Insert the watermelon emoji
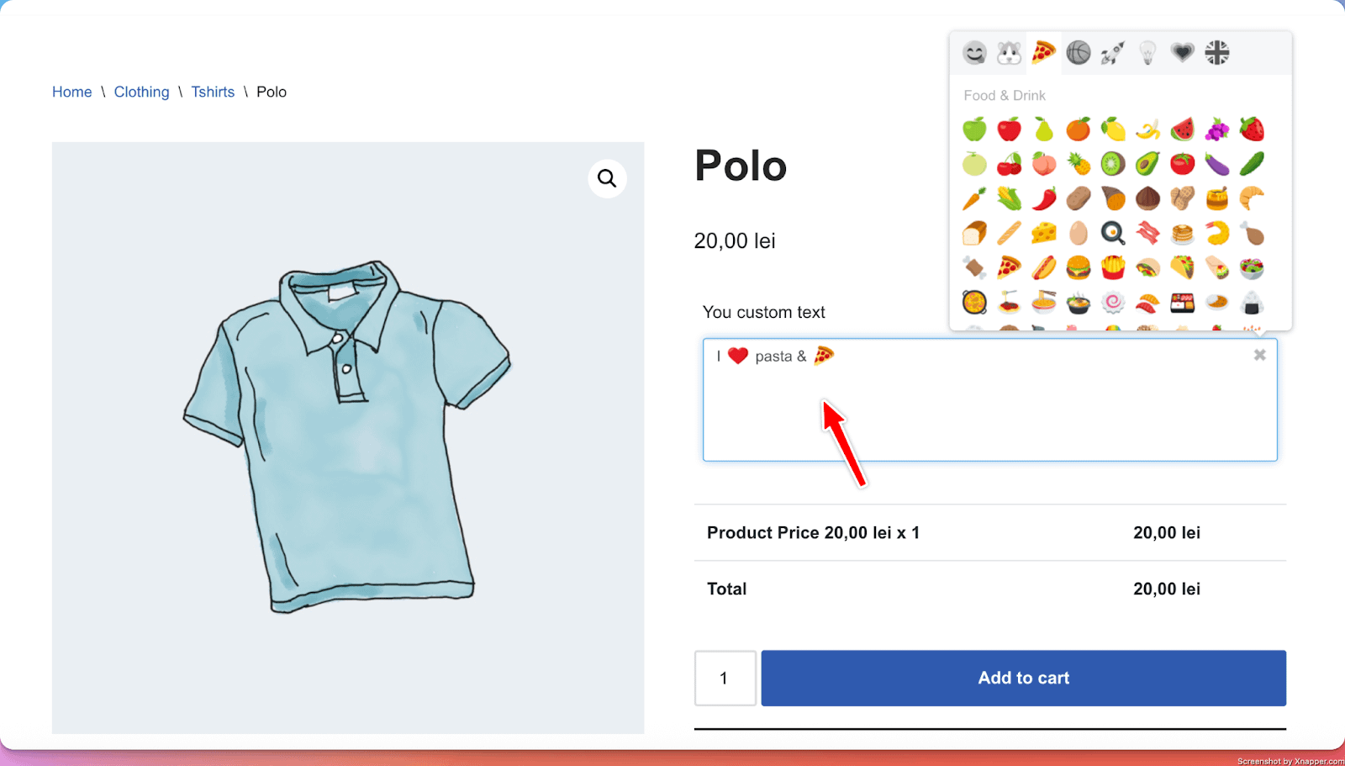1345x766 pixels. point(1182,129)
